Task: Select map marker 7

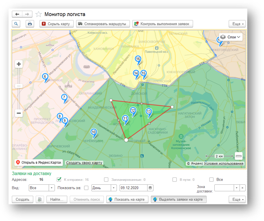Action: (x=64, y=97)
